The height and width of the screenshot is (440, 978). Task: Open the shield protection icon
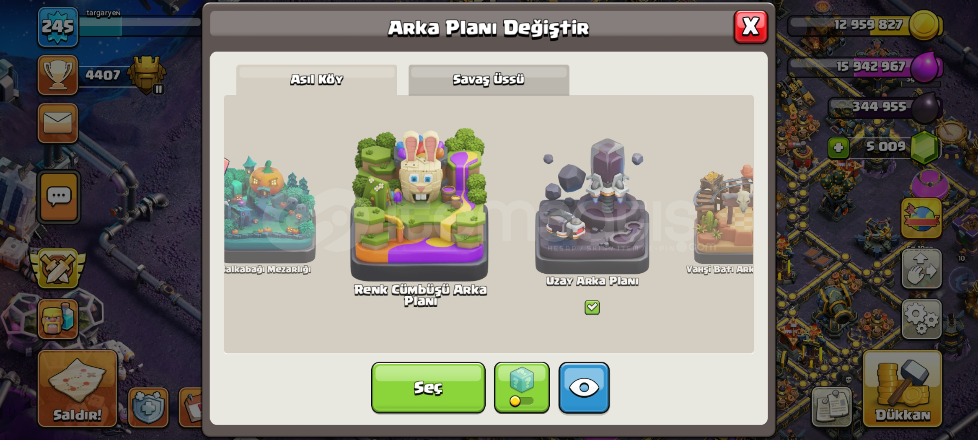point(149,407)
